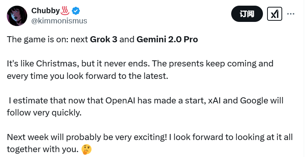Open the three-dot more options menu
Image resolution: width=306 pixels, height=157 pixels.
291,14
